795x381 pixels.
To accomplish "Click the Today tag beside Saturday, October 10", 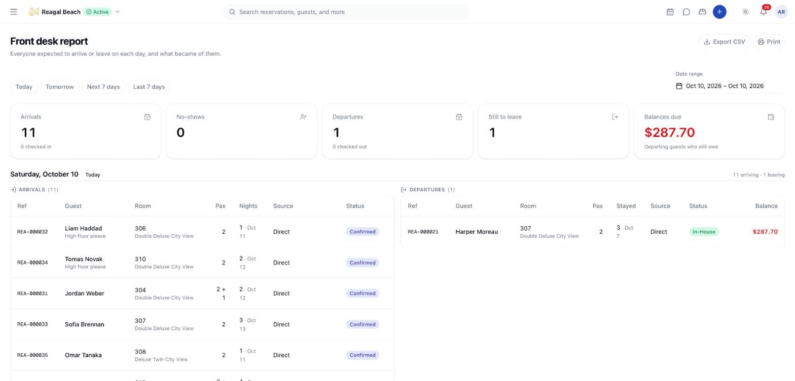I will coord(93,175).
